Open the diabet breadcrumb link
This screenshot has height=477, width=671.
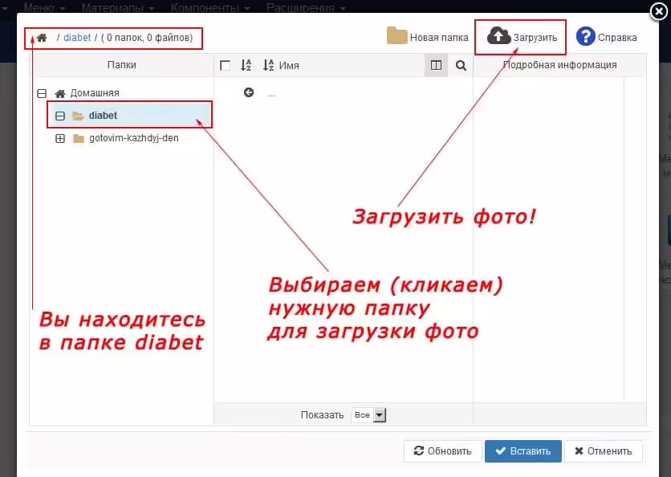click(77, 38)
